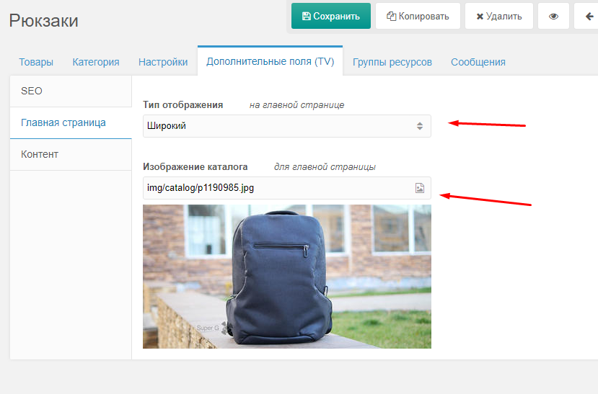
Task: Select the SEO side tab
Action: pyautogui.click(x=71, y=91)
